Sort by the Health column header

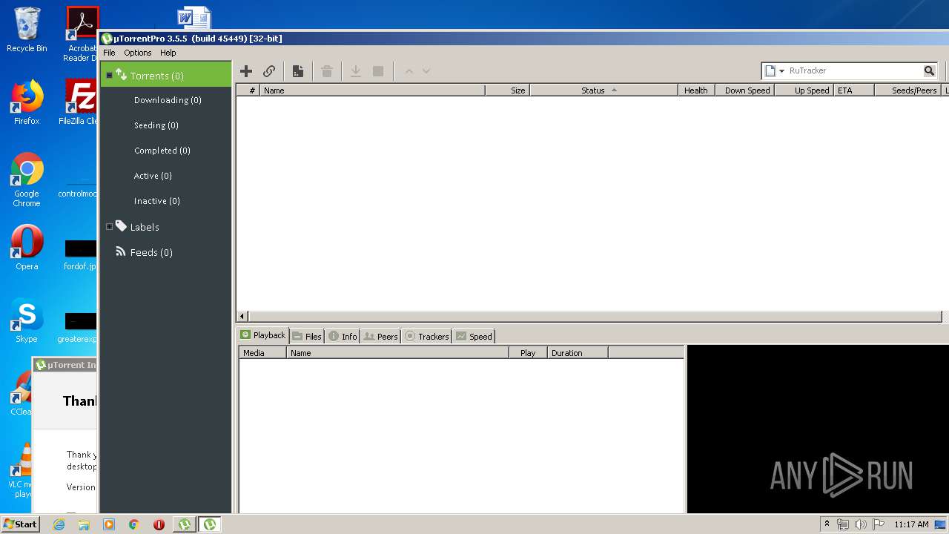point(696,90)
